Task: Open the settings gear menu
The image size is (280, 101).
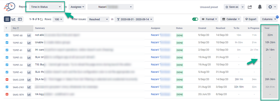Action: 272,7
